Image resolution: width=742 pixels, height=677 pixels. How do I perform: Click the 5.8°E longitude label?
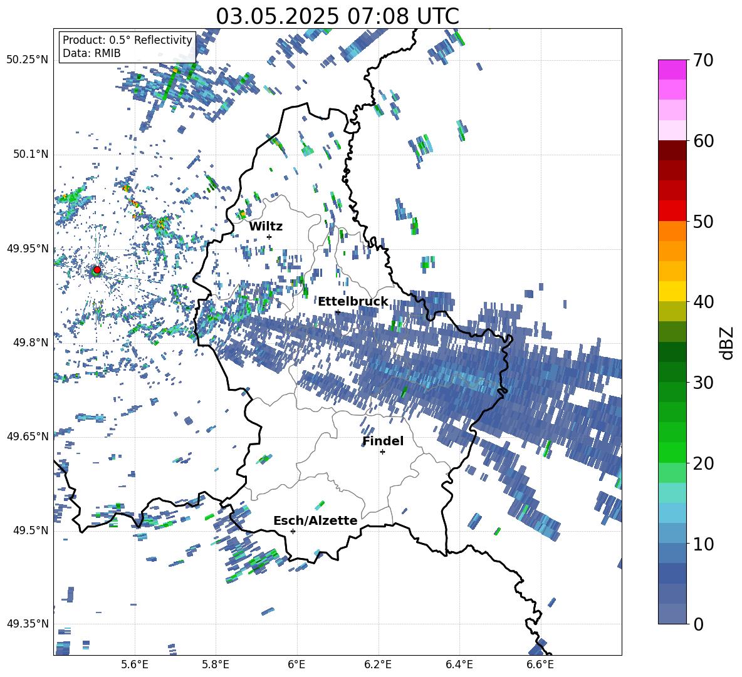tap(216, 664)
